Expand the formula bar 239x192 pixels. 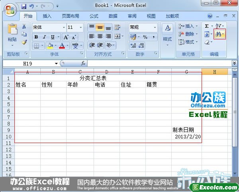tap(235, 63)
